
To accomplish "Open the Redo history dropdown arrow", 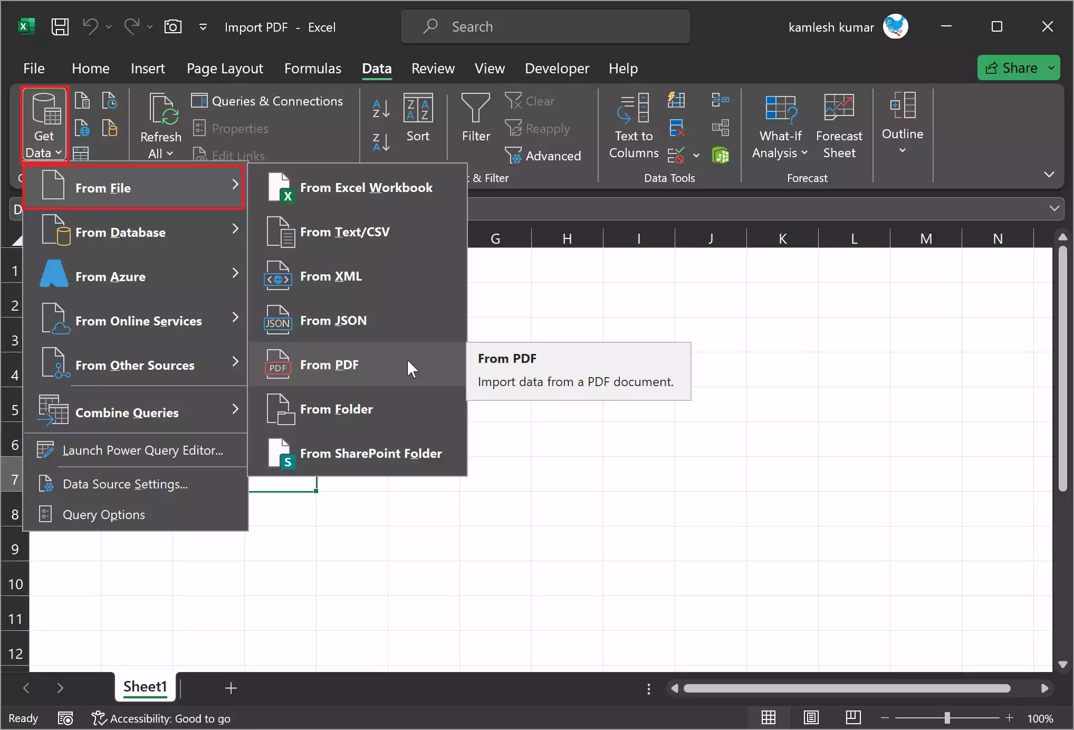I will click(x=150, y=26).
